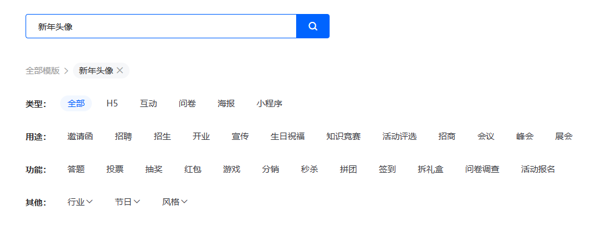Viewport: 599px width, 225px height.
Task: Remove the 新年头像 filter tag
Action: point(120,71)
